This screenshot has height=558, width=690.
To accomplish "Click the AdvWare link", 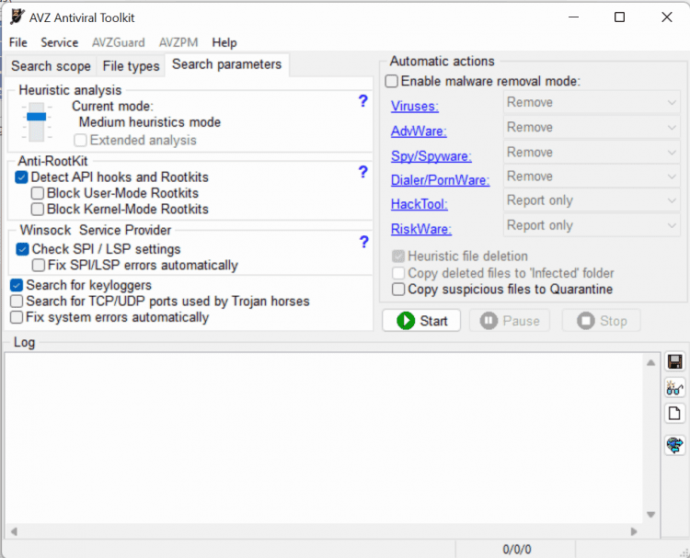I will coord(419,131).
